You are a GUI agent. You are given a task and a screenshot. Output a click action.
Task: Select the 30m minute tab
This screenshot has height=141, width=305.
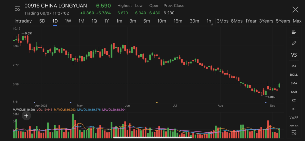tap(194, 21)
